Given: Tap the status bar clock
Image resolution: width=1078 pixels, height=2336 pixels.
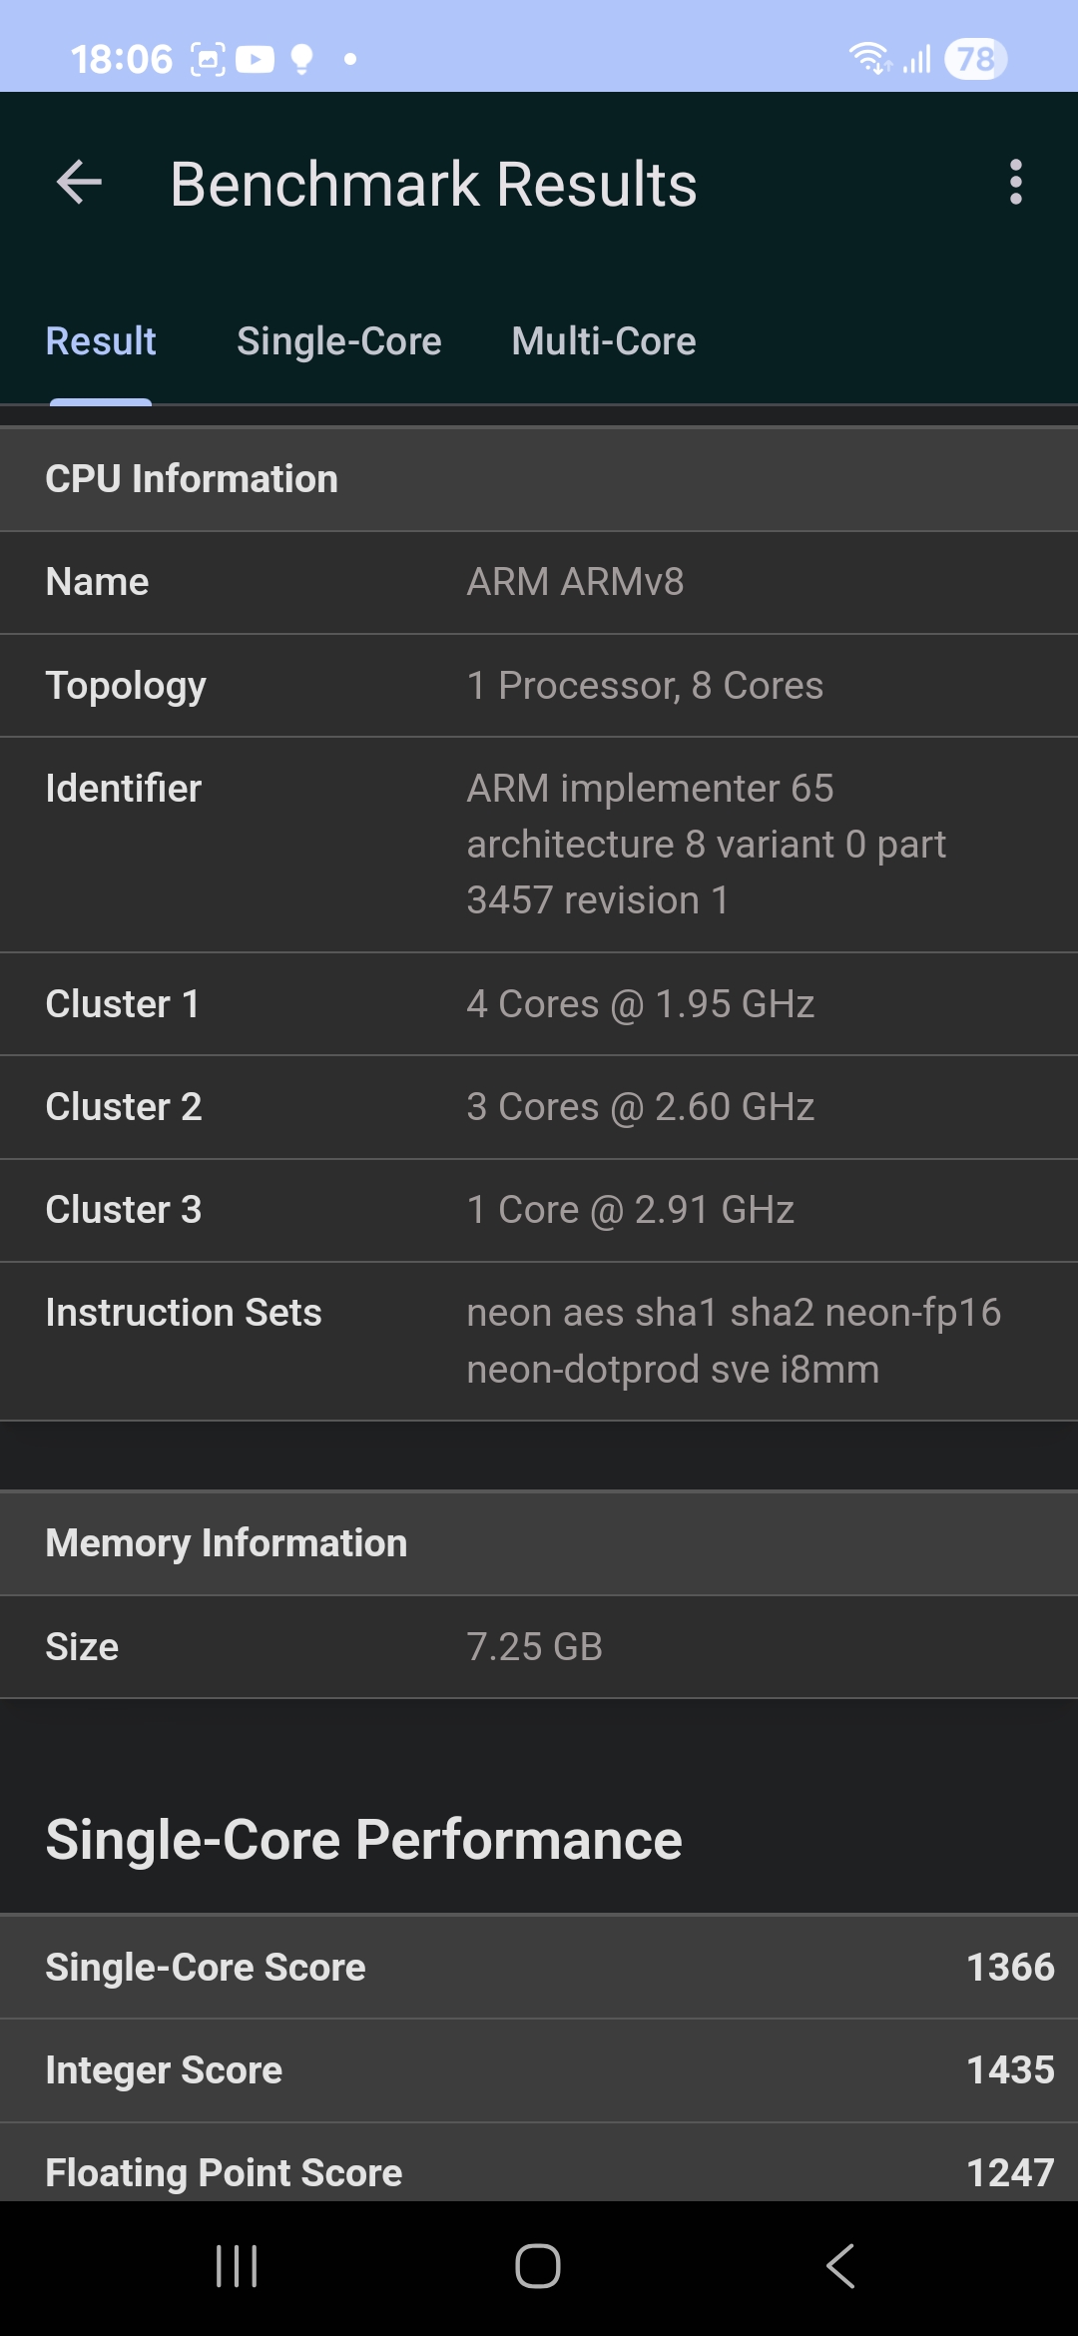Looking at the screenshot, I should 122,60.
